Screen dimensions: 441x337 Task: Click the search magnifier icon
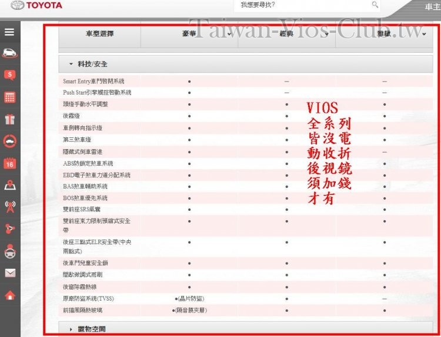click(x=375, y=5)
